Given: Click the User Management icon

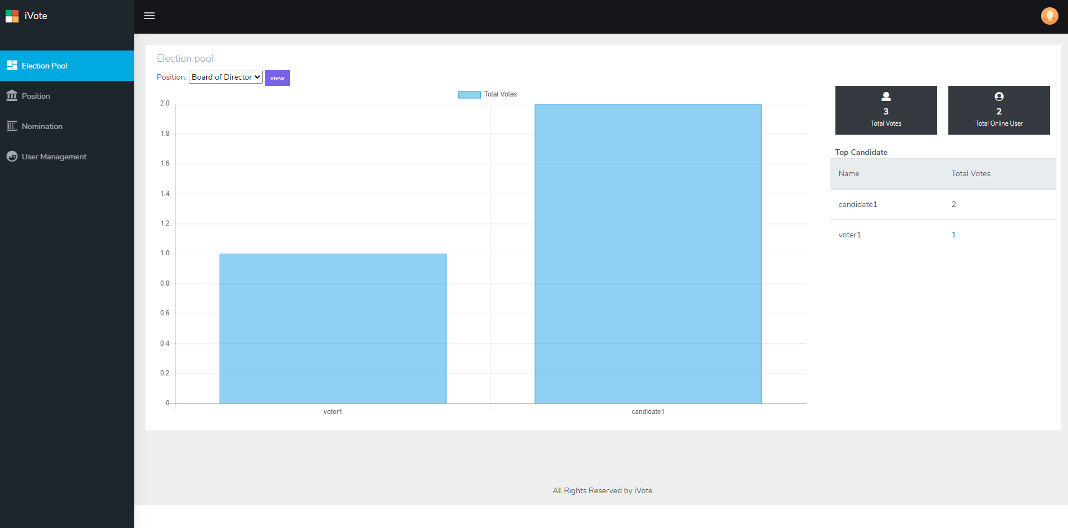Looking at the screenshot, I should (x=12, y=157).
